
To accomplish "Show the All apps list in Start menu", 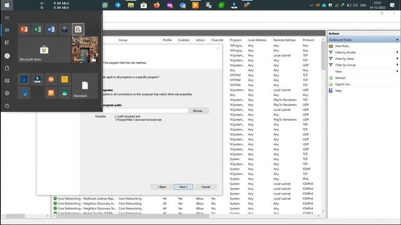I will (x=7, y=42).
